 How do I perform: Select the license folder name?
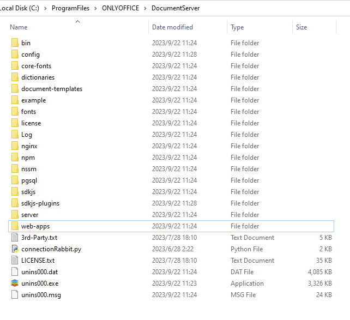pyautogui.click(x=31, y=123)
